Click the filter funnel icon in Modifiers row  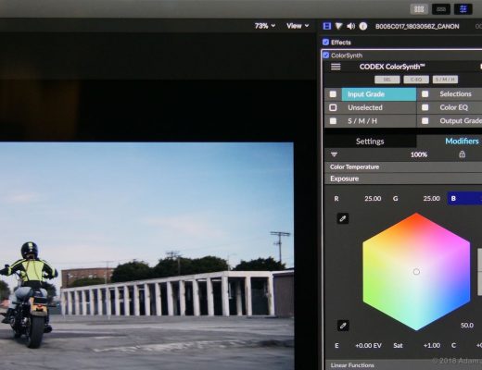pos(334,154)
